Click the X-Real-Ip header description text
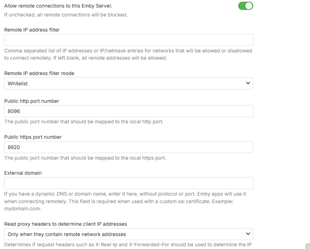Viewport: 310px width, 249px height. coord(128,245)
